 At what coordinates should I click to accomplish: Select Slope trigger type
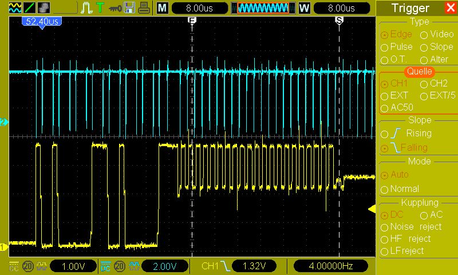[437, 47]
